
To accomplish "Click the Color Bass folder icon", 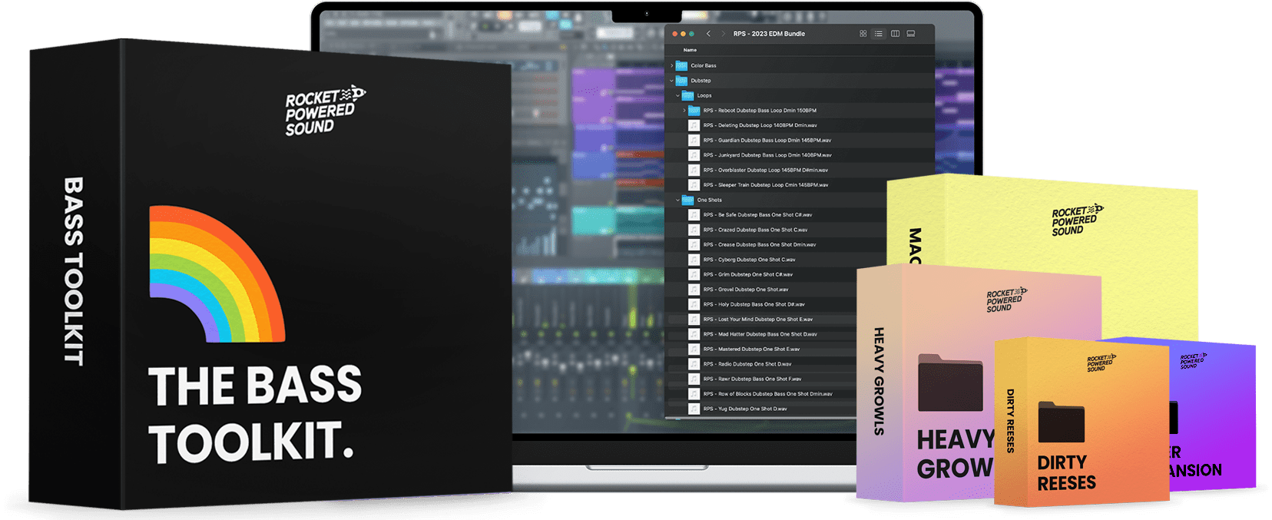I will tap(681, 66).
